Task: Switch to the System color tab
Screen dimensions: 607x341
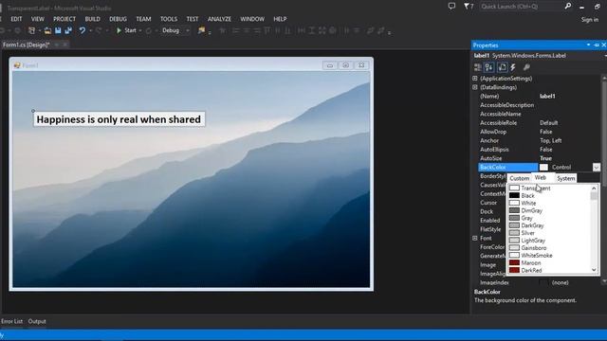Action: click(x=565, y=178)
